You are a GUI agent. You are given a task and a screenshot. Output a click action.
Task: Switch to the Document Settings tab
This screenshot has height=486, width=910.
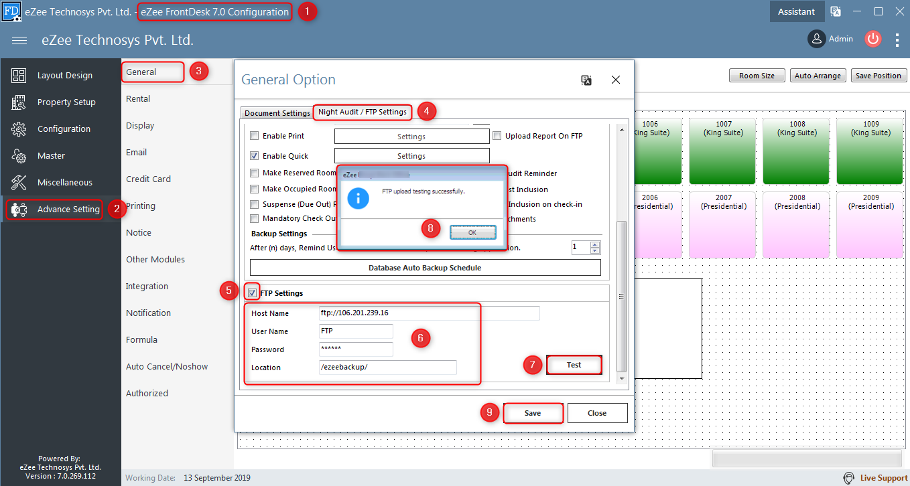277,113
